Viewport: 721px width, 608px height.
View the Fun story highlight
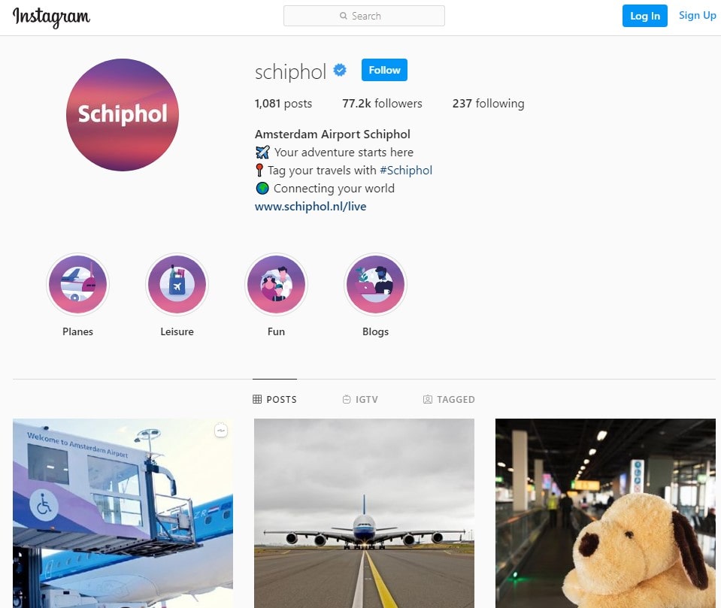(x=276, y=285)
